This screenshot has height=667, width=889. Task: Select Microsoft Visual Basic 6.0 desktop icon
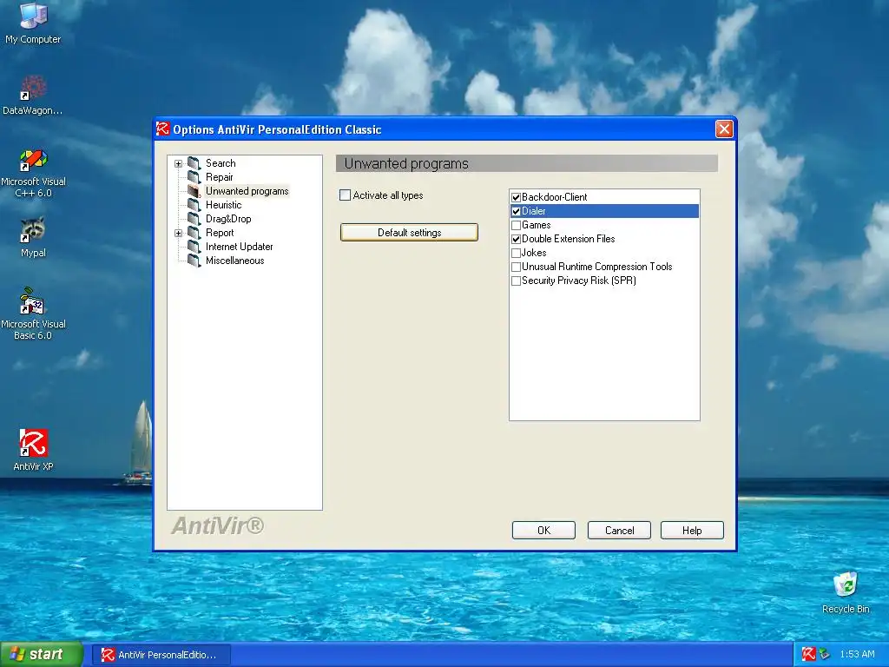[33, 314]
